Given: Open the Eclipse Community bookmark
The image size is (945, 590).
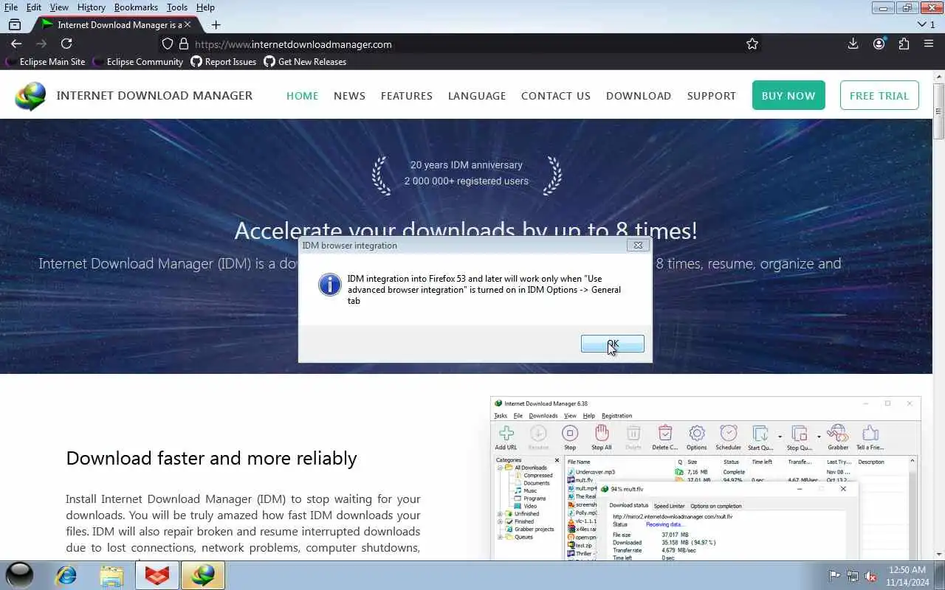Looking at the screenshot, I should [x=137, y=62].
